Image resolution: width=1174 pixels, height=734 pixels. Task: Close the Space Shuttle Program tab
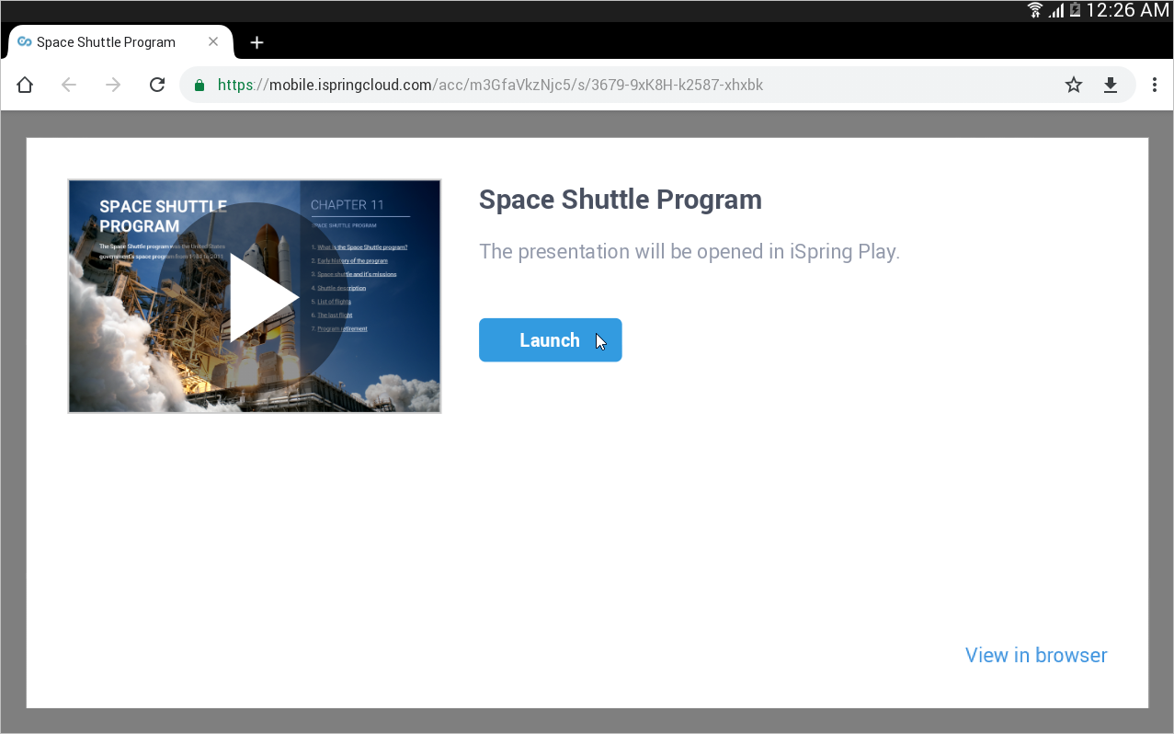click(x=213, y=42)
